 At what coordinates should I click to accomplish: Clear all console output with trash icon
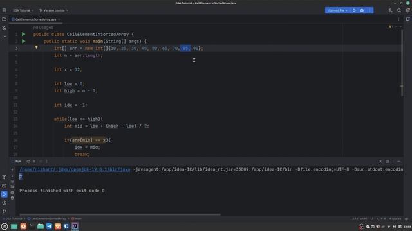tap(12, 198)
